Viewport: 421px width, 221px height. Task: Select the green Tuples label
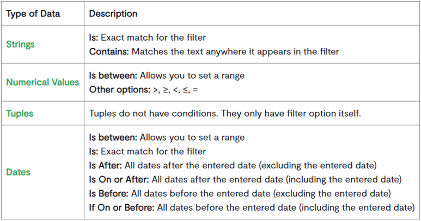coord(20,113)
